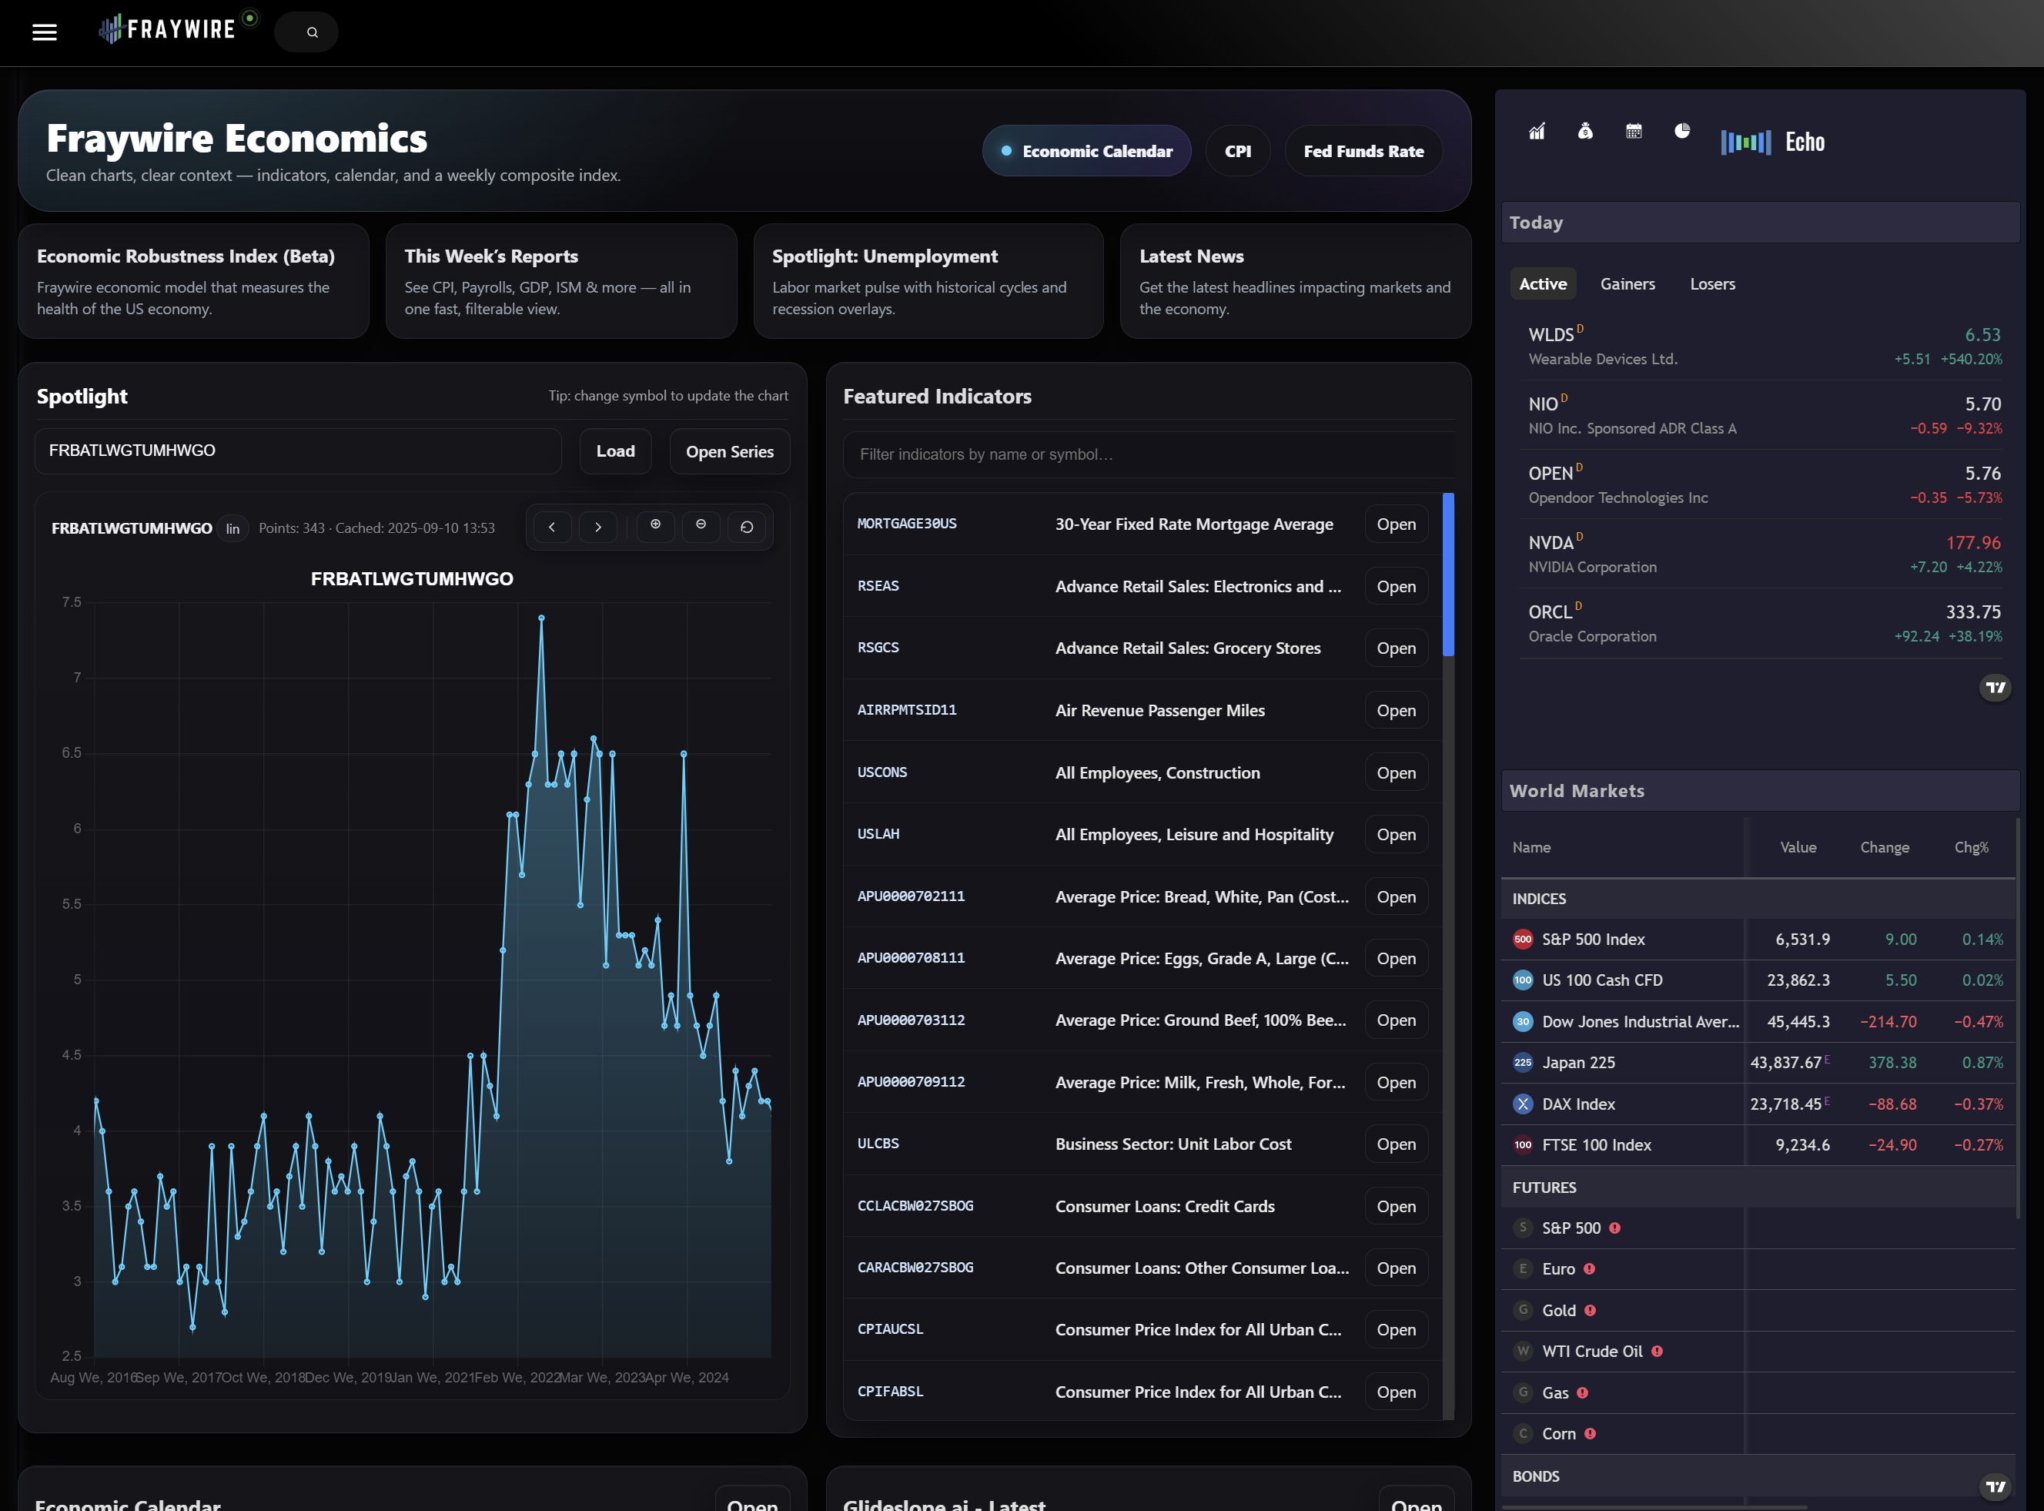Open the APU0000708111 eggs price indicator

[x=1396, y=959]
